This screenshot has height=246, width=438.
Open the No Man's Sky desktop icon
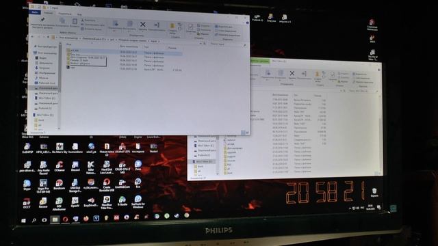[60, 148]
